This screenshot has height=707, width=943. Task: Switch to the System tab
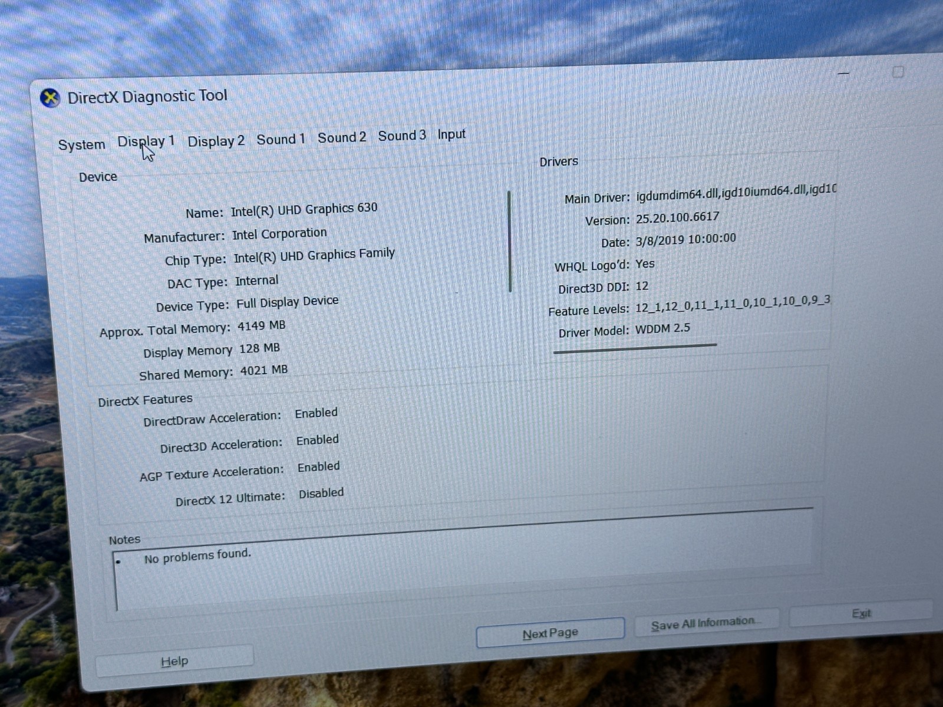click(81, 145)
